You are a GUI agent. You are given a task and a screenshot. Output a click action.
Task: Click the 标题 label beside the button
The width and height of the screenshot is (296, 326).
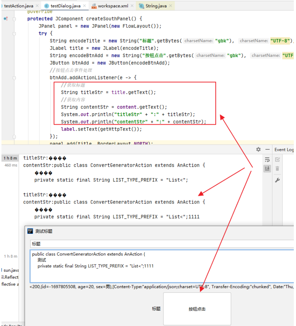(156, 309)
